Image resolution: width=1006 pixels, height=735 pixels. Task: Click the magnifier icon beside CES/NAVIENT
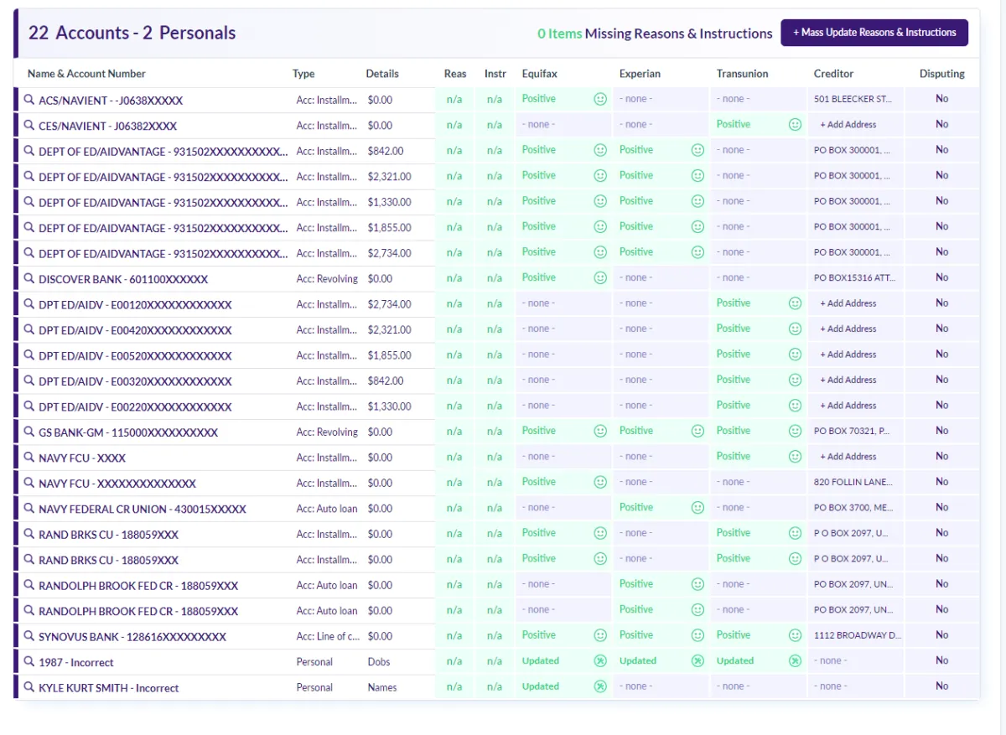(29, 126)
